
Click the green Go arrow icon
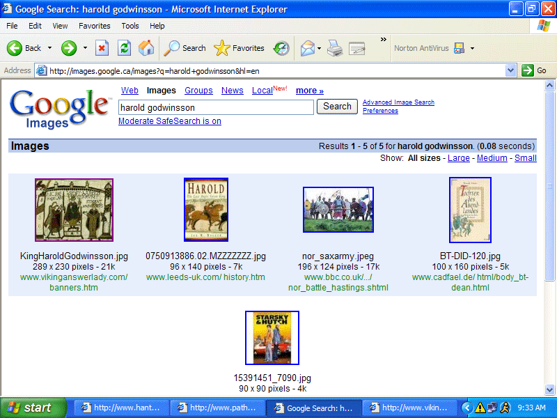[528, 70]
